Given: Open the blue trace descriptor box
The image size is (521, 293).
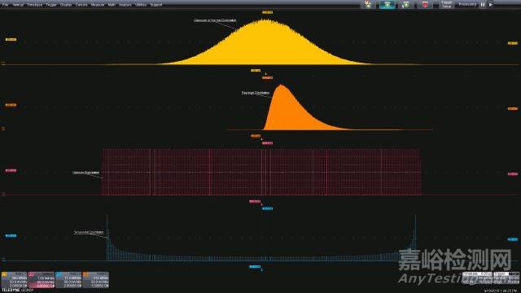Looking at the screenshot, I should [x=68, y=280].
